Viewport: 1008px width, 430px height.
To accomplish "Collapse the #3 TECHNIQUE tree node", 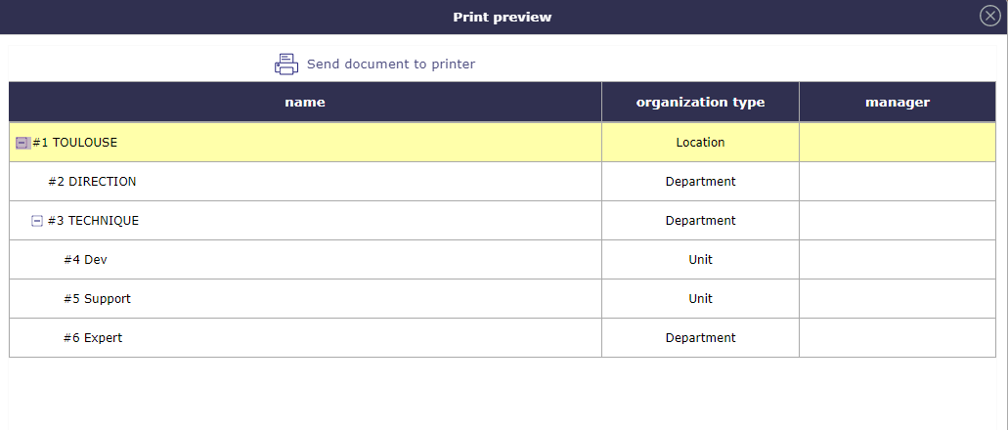I will click(37, 221).
